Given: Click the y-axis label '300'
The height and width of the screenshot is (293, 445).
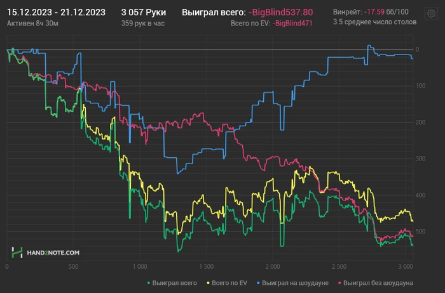Looking at the screenshot, I should coord(420,159).
